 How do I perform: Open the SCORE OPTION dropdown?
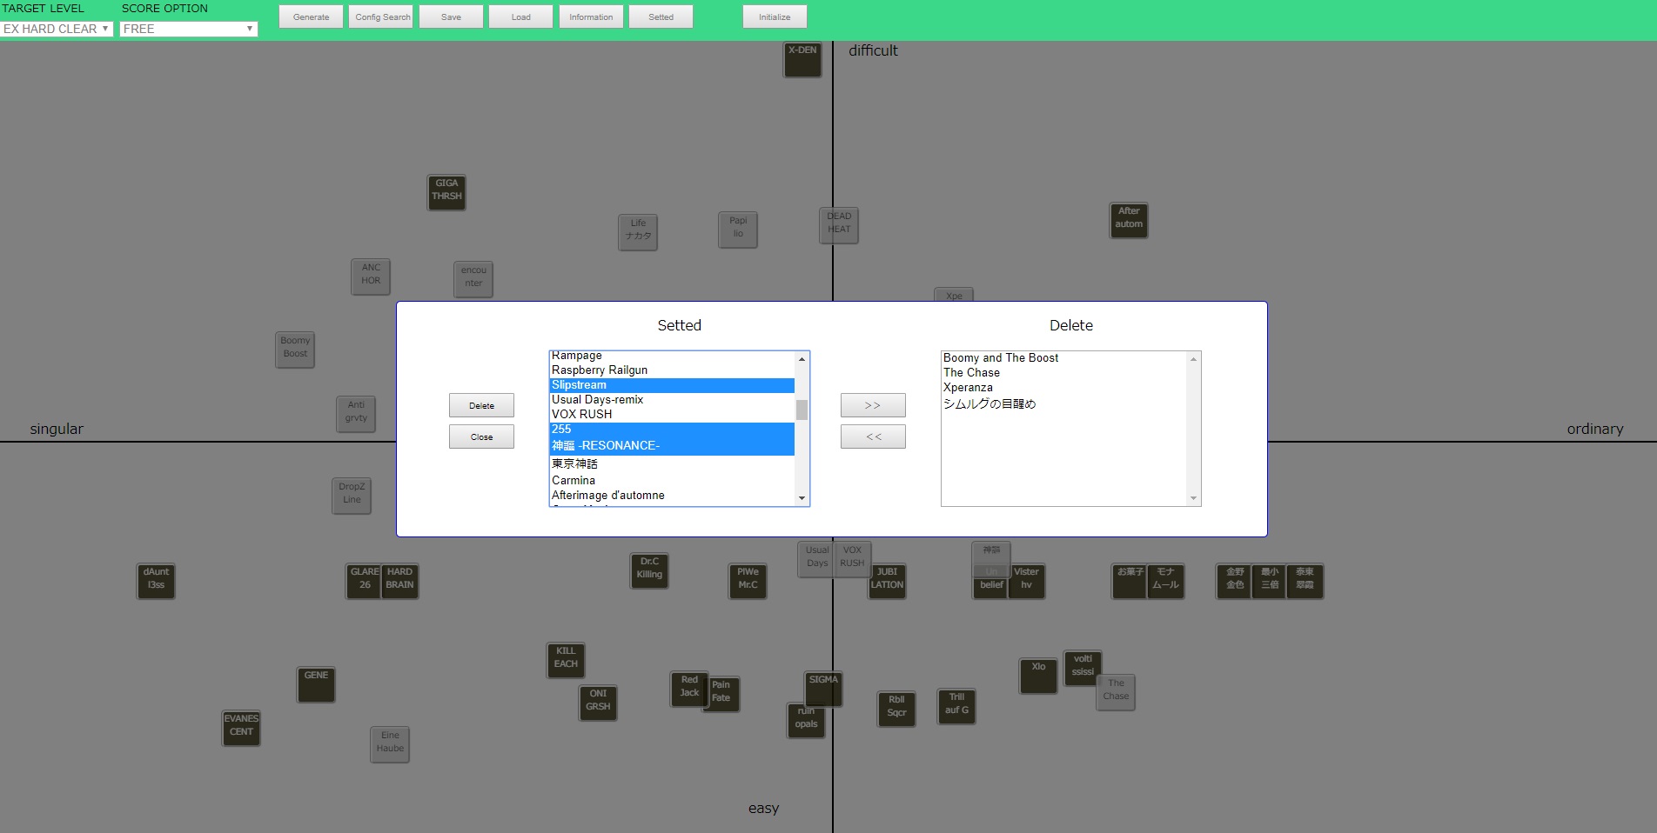point(188,29)
